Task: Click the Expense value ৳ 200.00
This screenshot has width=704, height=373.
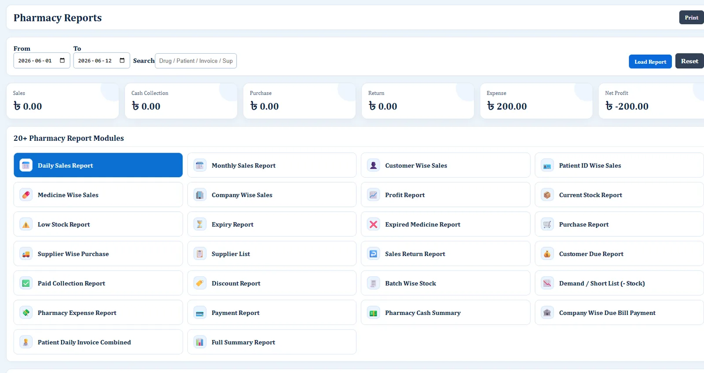Action: pyautogui.click(x=506, y=106)
